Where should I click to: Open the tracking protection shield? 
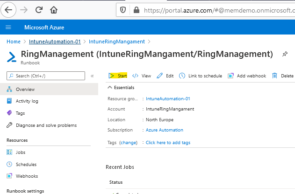pyautogui.click(x=123, y=10)
